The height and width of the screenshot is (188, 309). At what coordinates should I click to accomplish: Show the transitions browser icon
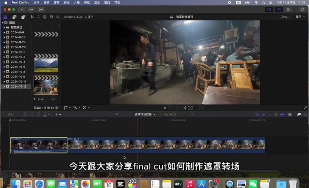tap(305, 114)
